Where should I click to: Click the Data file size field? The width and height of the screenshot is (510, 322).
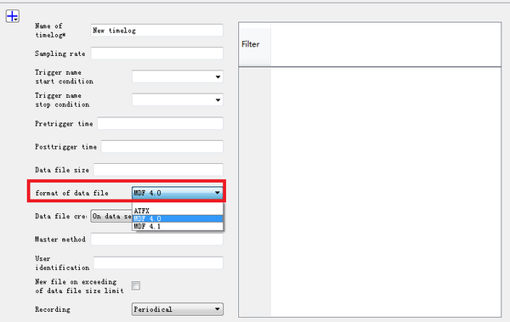pos(158,169)
